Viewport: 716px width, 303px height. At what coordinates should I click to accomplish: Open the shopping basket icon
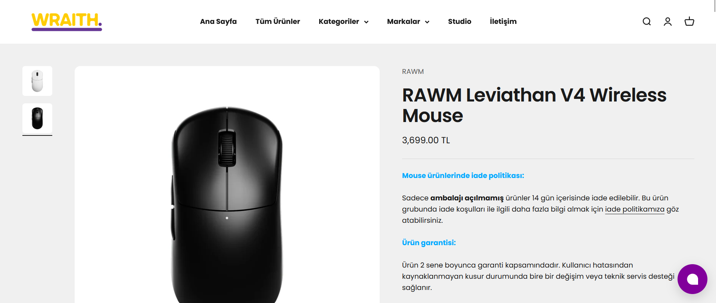click(x=689, y=22)
